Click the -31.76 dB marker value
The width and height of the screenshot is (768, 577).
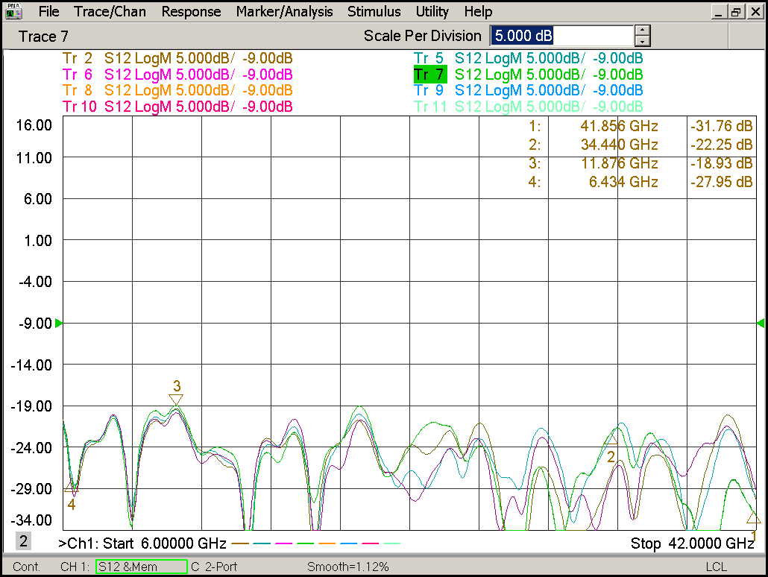pyautogui.click(x=721, y=127)
